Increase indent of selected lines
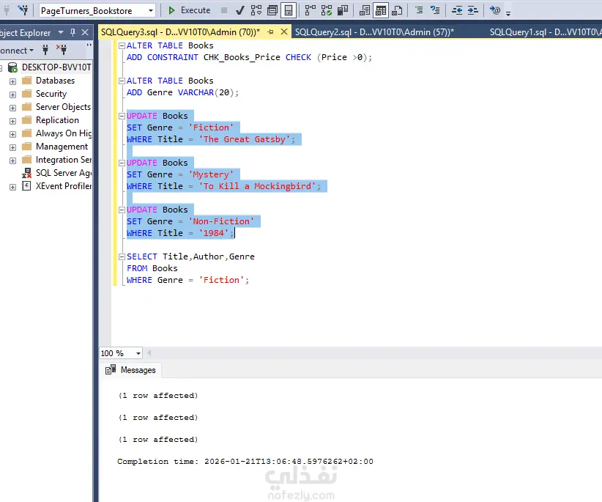 tap(472, 10)
